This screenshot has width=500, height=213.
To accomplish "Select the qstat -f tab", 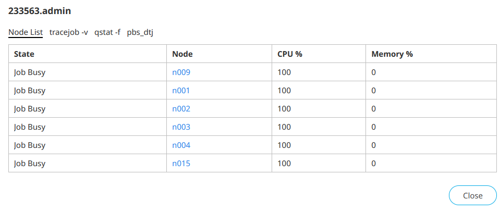I will tap(107, 32).
